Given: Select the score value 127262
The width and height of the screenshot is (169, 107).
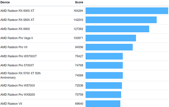Looking at the screenshot, I should click(78, 29).
